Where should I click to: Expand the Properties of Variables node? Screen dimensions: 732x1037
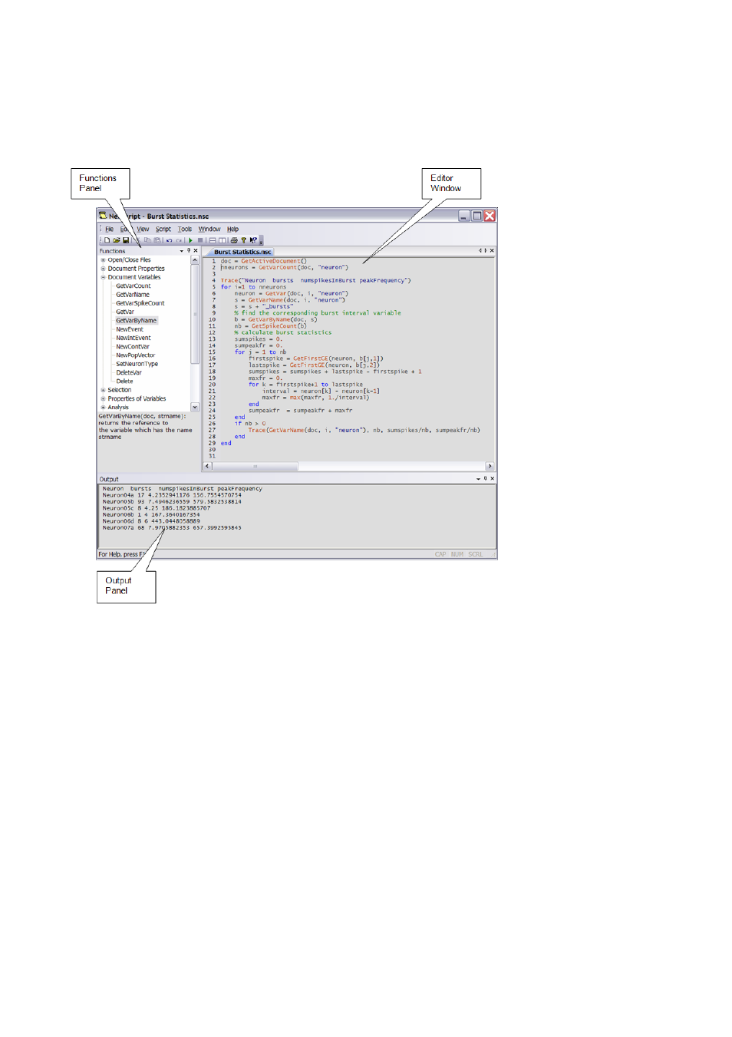(103, 398)
